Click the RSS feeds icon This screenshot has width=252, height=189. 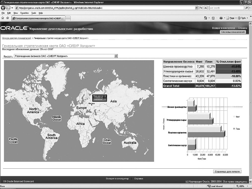pyautogui.click(x=213, y=18)
